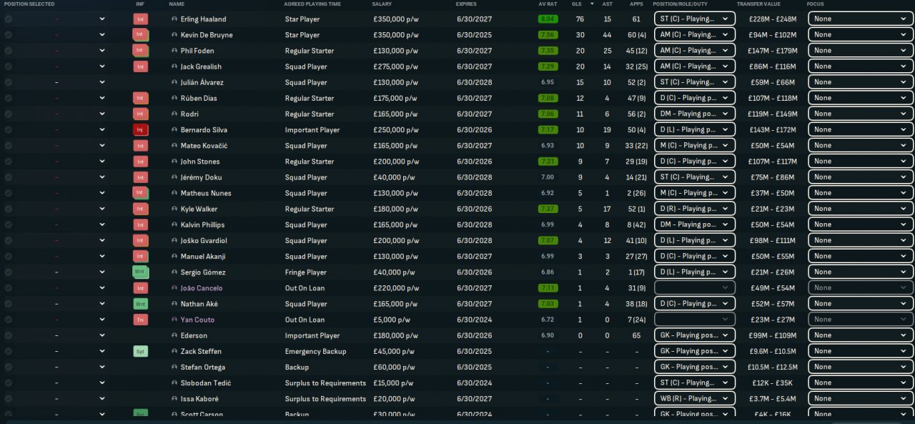Tick the selection circle for Kevin De Bruyne's row
915x424 pixels.
click(8, 35)
